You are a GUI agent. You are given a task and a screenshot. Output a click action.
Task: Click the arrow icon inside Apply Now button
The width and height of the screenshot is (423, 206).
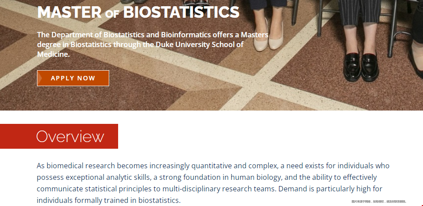point(40,78)
